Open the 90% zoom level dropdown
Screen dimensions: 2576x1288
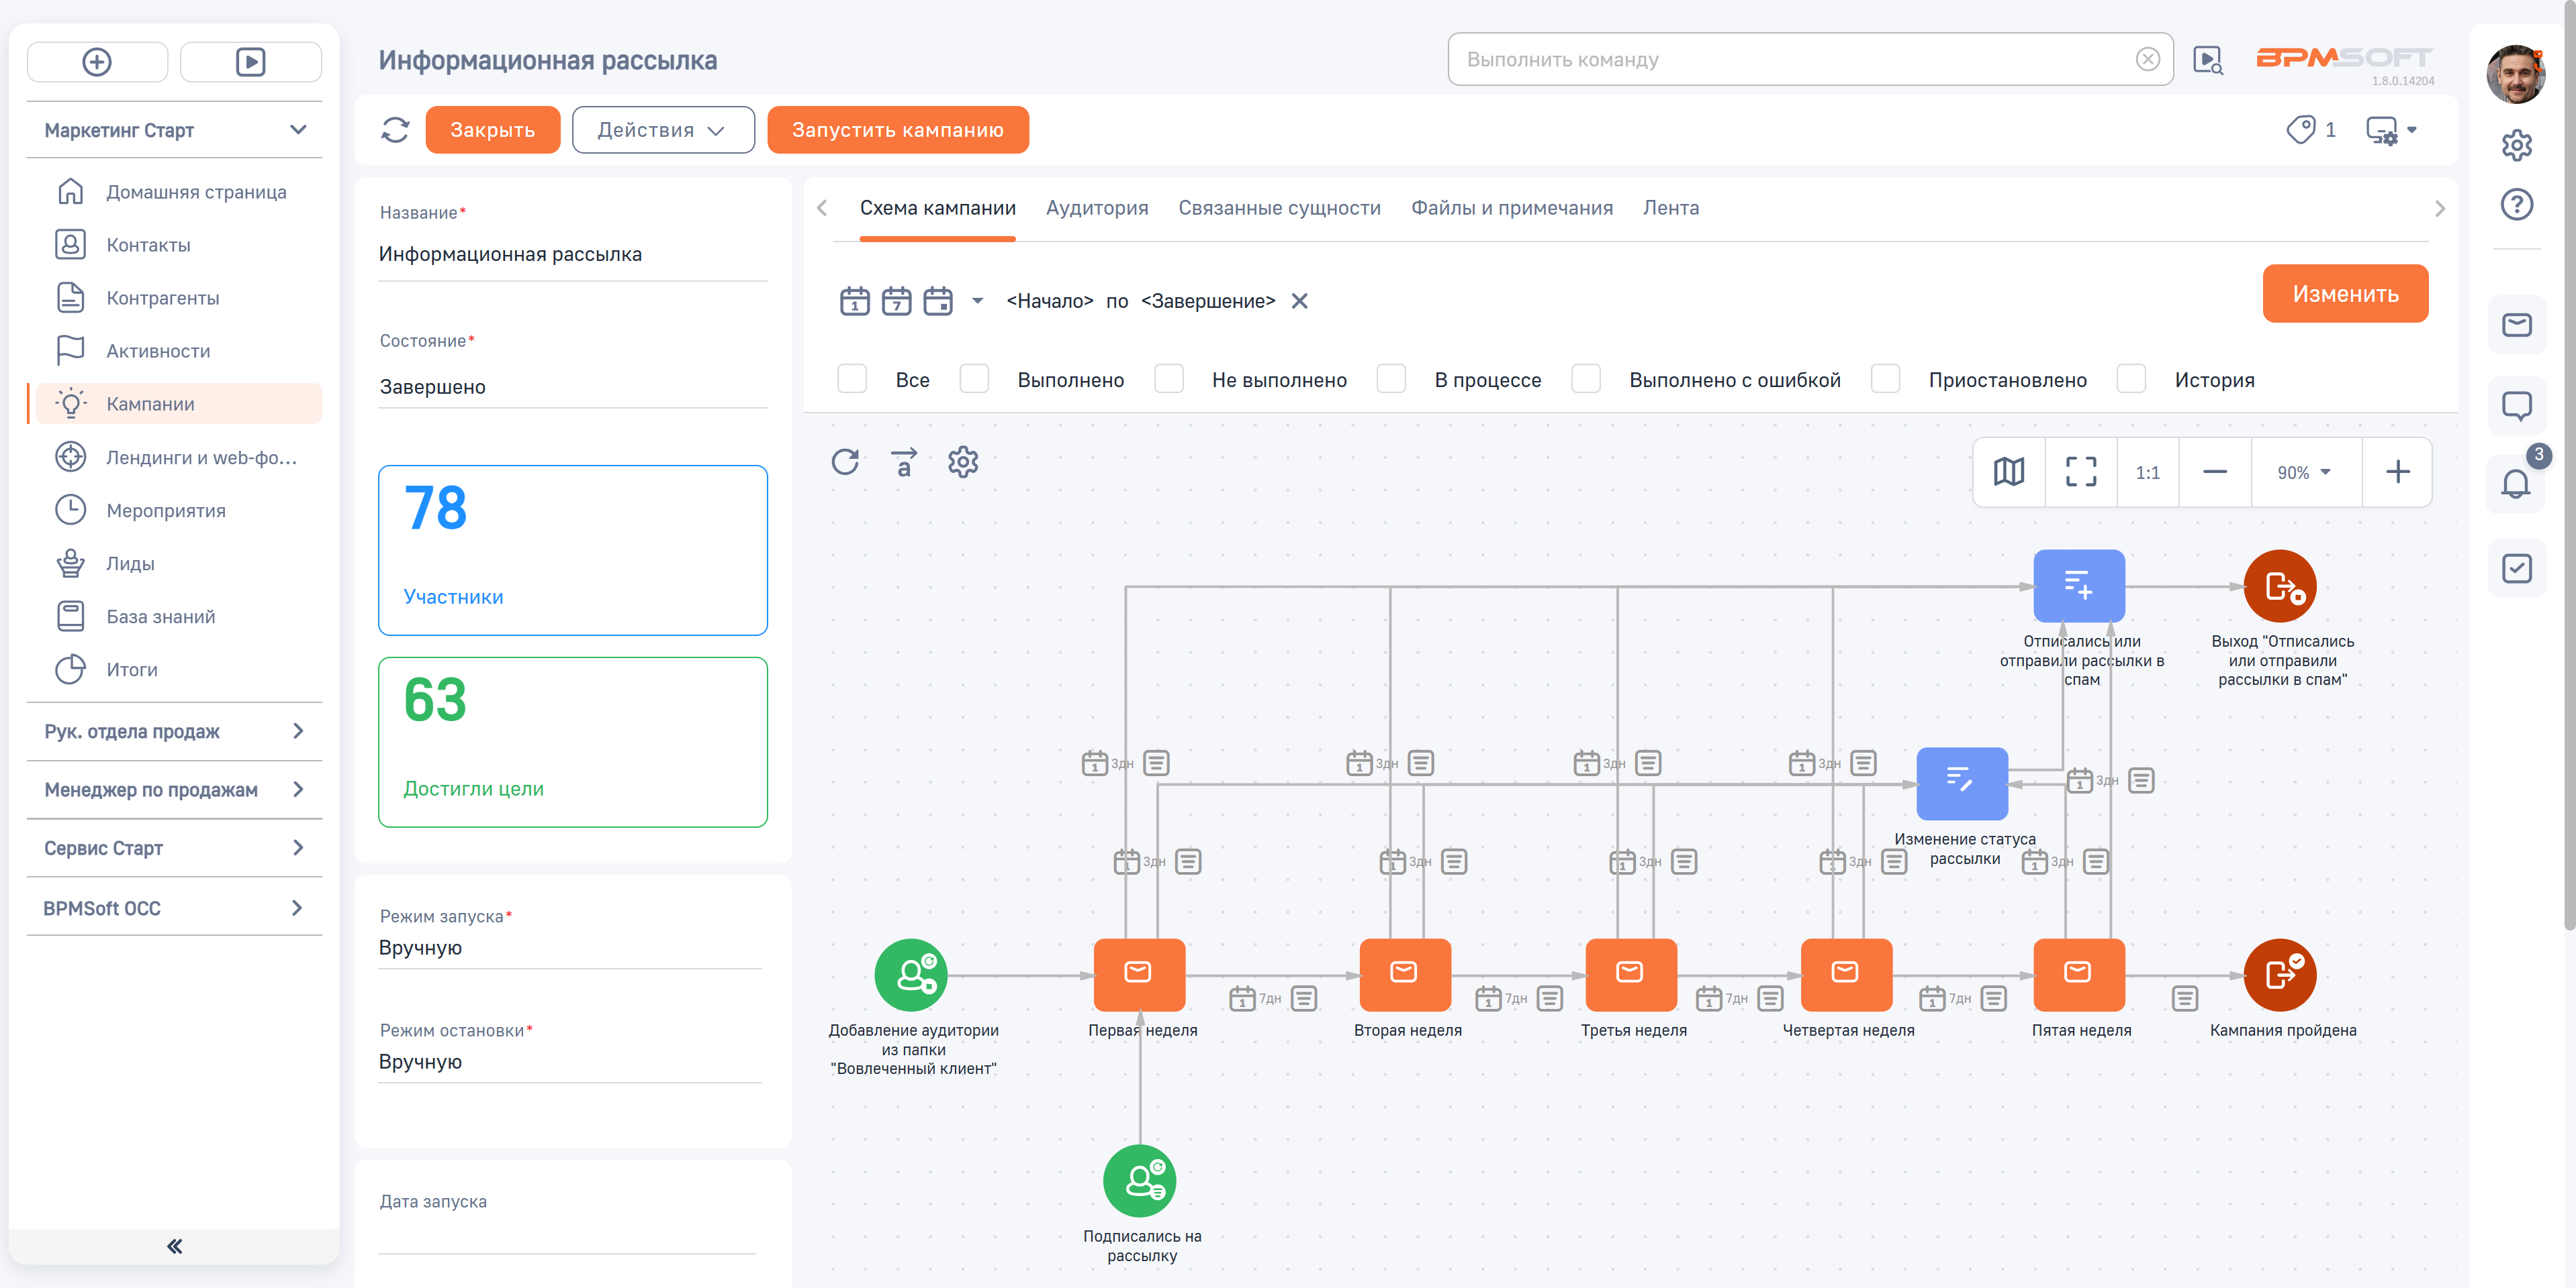click(2305, 472)
